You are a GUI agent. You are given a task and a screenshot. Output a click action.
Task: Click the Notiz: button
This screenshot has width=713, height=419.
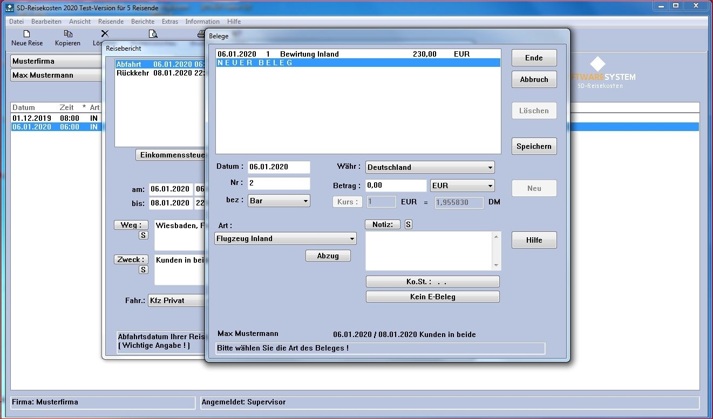(x=383, y=224)
